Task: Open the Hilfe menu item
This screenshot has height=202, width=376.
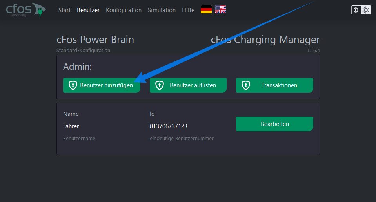Action: 188,10
